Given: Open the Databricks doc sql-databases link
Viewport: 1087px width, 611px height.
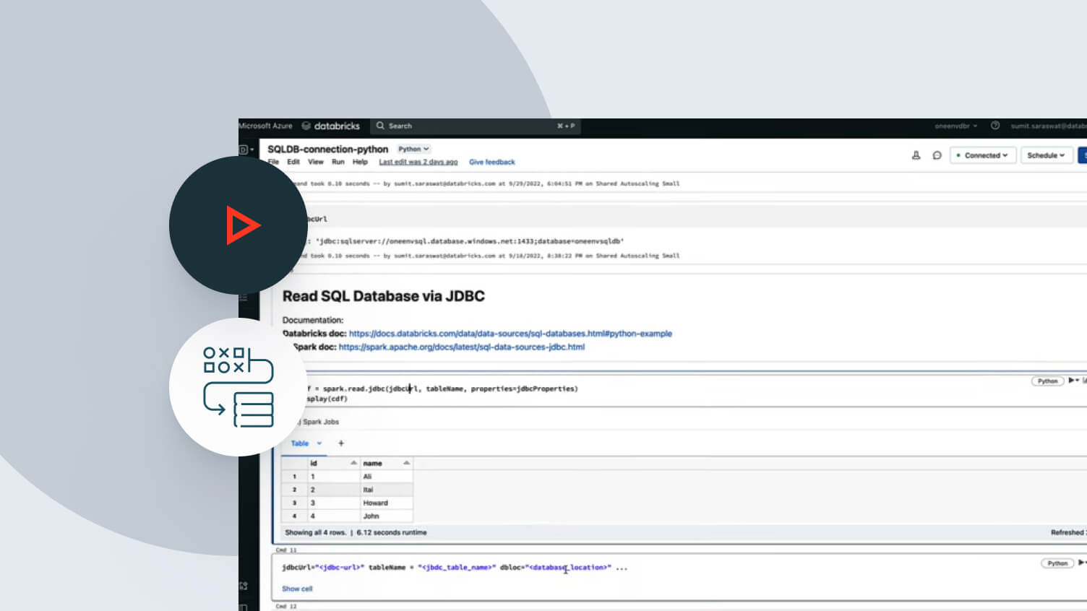Looking at the screenshot, I should (510, 334).
